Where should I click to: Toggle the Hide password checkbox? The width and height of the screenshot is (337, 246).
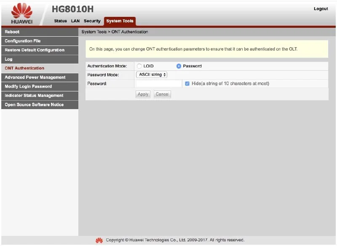point(187,83)
